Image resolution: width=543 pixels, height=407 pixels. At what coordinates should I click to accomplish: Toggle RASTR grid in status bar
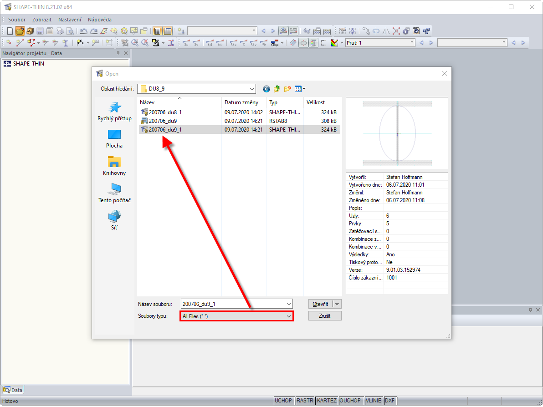point(305,401)
